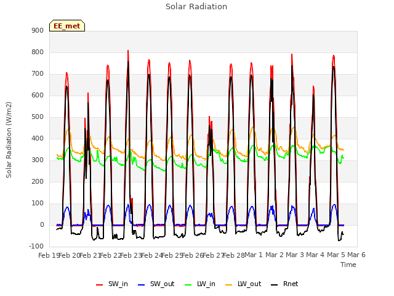Click the 300 y-axis tick label

38,160
